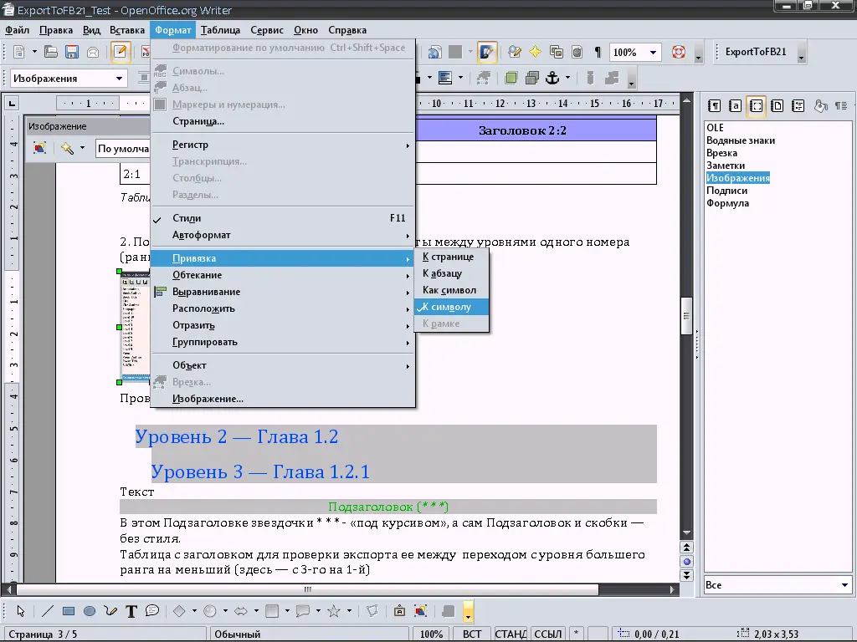Click the Save document icon
This screenshot has height=642, width=857.
click(72, 52)
